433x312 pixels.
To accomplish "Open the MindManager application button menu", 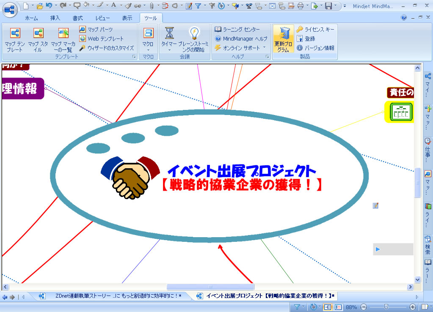I will point(10,10).
